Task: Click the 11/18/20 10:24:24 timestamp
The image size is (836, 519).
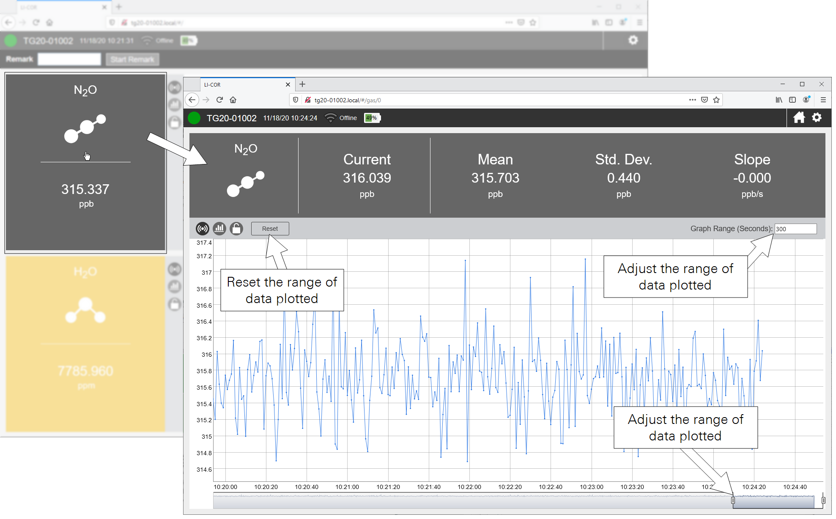Action: tap(290, 118)
